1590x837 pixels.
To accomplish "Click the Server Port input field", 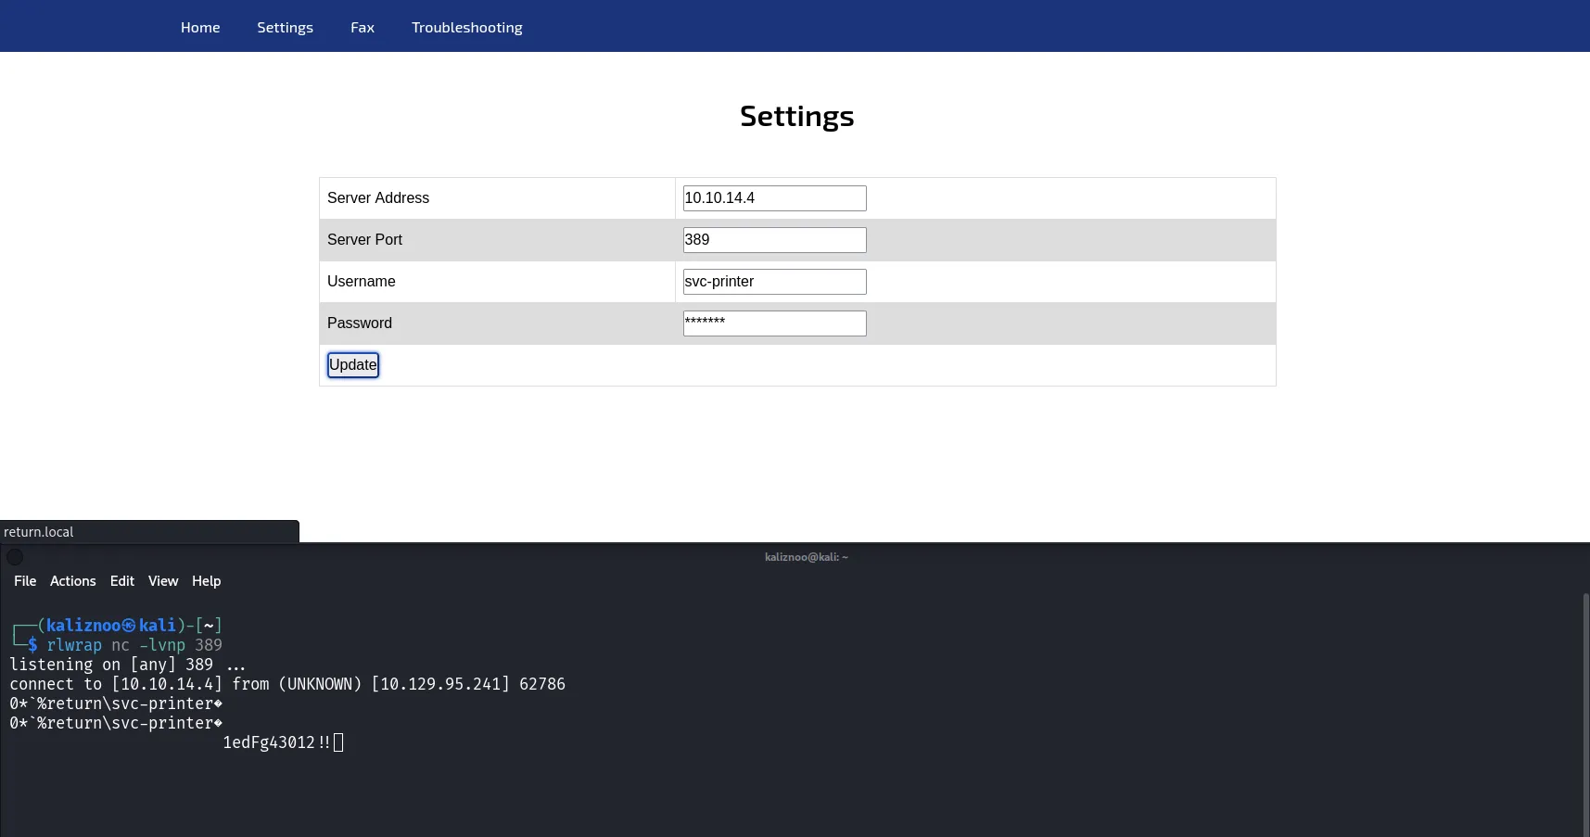I will click(x=774, y=240).
